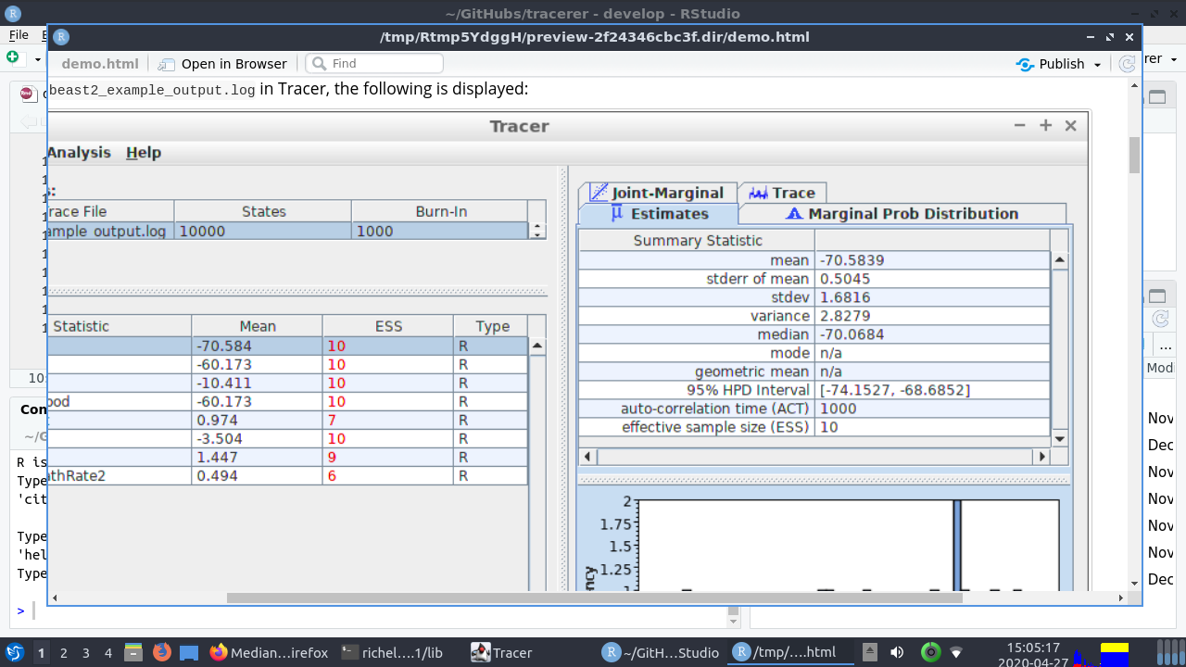Image resolution: width=1186 pixels, height=667 pixels.
Task: Select the Joint-Marginal plot icon
Action: tap(599, 192)
